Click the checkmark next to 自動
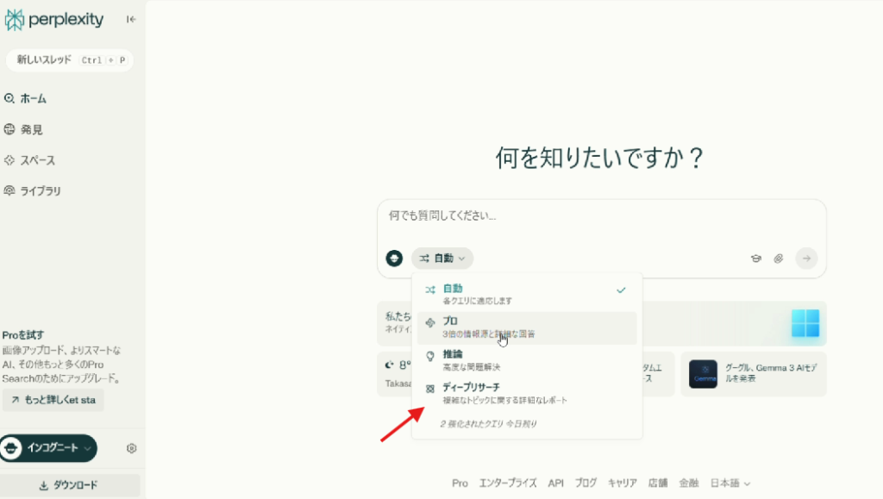883x499 pixels. pyautogui.click(x=621, y=290)
